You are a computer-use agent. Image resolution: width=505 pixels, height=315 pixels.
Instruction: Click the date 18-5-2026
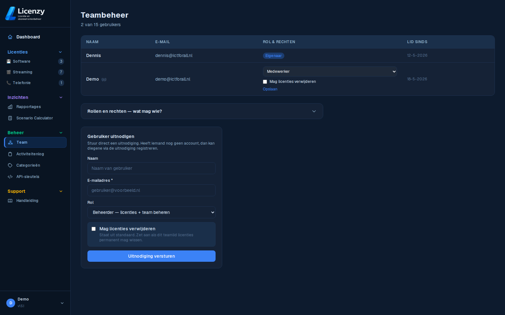[417, 79]
